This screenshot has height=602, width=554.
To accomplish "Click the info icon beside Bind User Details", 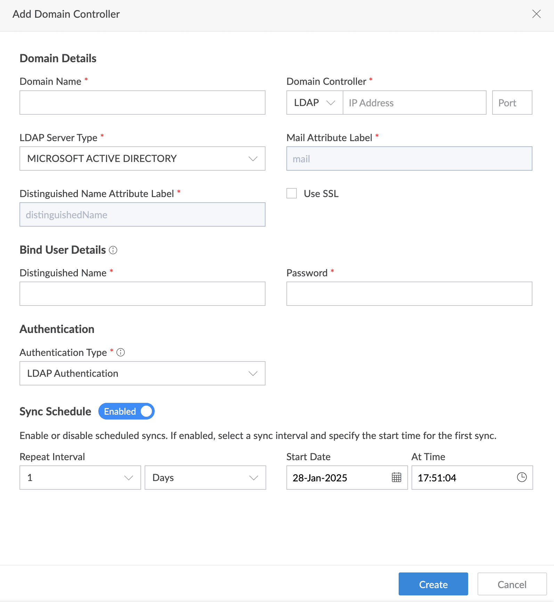I will pos(113,250).
